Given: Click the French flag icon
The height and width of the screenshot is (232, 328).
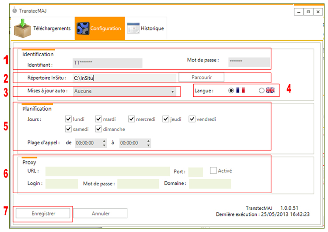Looking at the screenshot, I should [240, 90].
